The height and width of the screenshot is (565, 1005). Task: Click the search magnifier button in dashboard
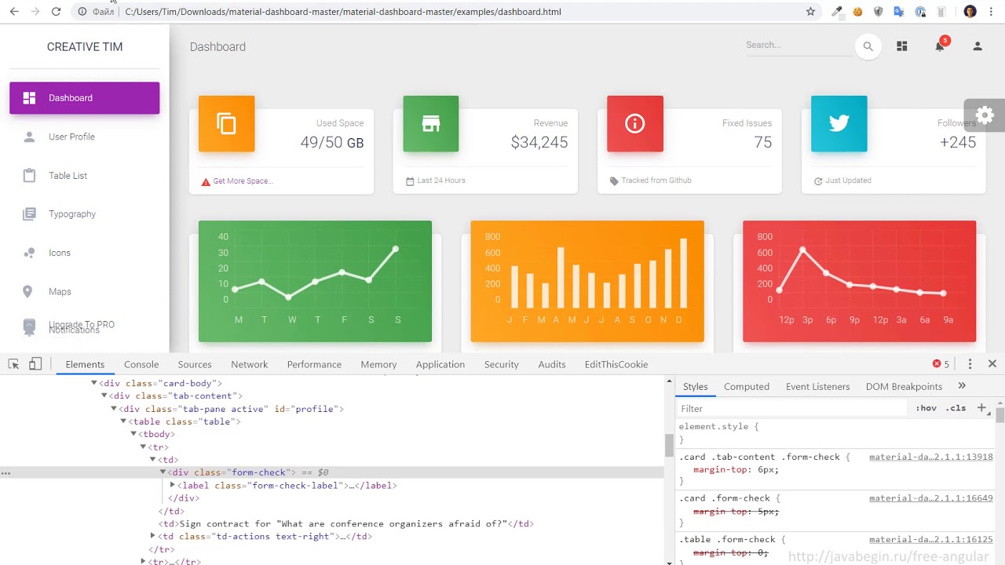(x=868, y=46)
